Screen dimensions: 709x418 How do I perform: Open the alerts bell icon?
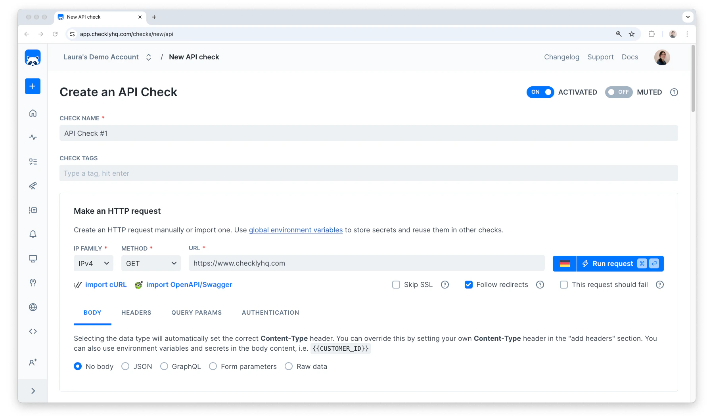pyautogui.click(x=33, y=234)
